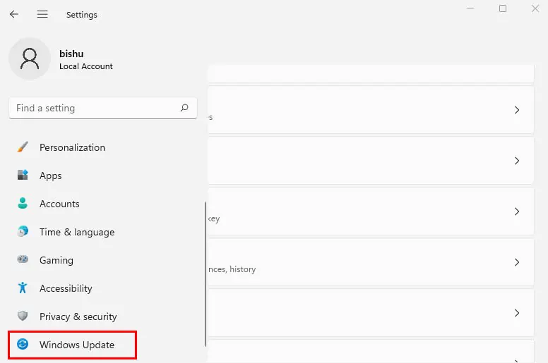Click the bishu username text

(x=71, y=54)
